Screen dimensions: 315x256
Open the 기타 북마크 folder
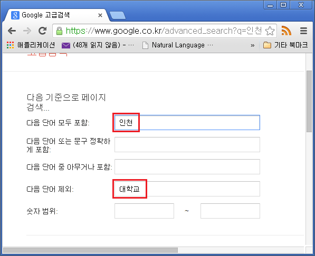click(285, 45)
